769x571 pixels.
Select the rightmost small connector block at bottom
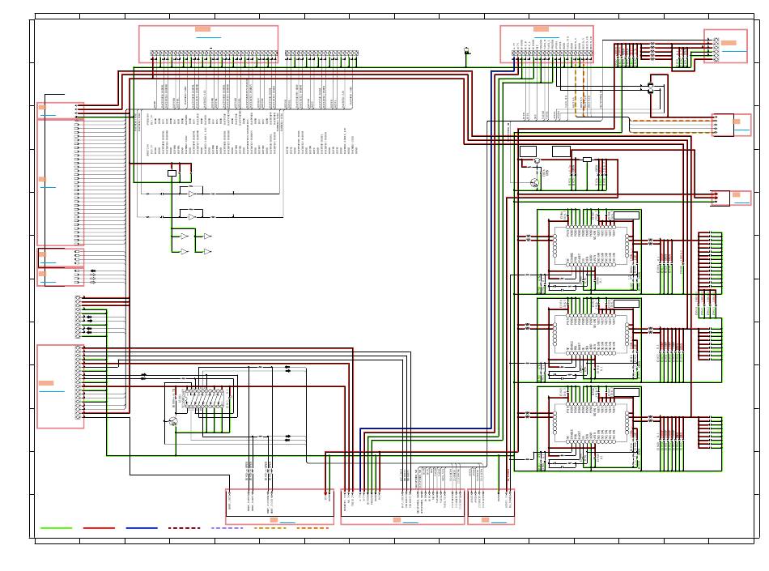491,507
